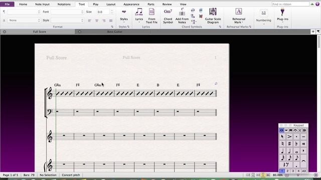Viewport: 321px width, 180px height.
Task: Open the Style dropdown
Action: [x=67, y=20]
